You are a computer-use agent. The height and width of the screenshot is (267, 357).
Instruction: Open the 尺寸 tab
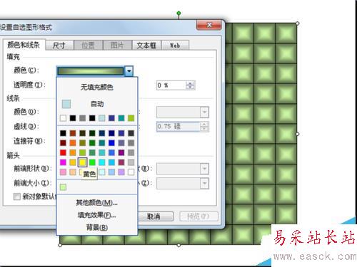pos(59,45)
